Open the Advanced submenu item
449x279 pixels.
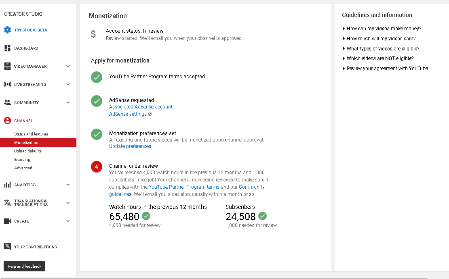23,168
